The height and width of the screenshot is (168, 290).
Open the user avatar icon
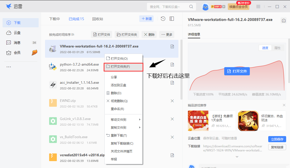click(205, 7)
